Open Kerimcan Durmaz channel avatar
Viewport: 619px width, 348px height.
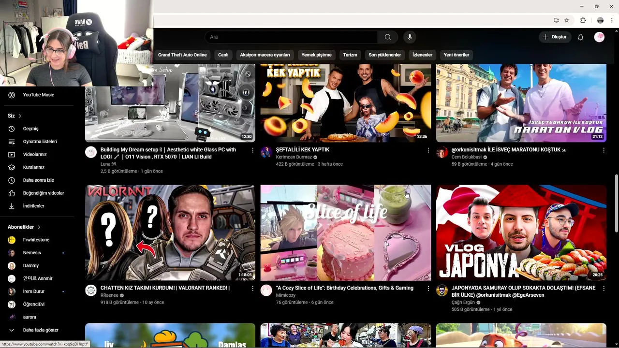[x=266, y=152]
